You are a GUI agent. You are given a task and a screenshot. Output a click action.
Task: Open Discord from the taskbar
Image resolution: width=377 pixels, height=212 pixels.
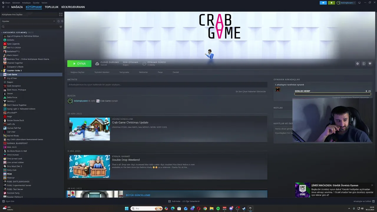coord(231,208)
